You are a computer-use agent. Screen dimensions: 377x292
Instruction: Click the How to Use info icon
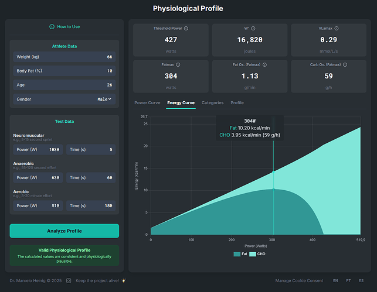[x=52, y=27]
